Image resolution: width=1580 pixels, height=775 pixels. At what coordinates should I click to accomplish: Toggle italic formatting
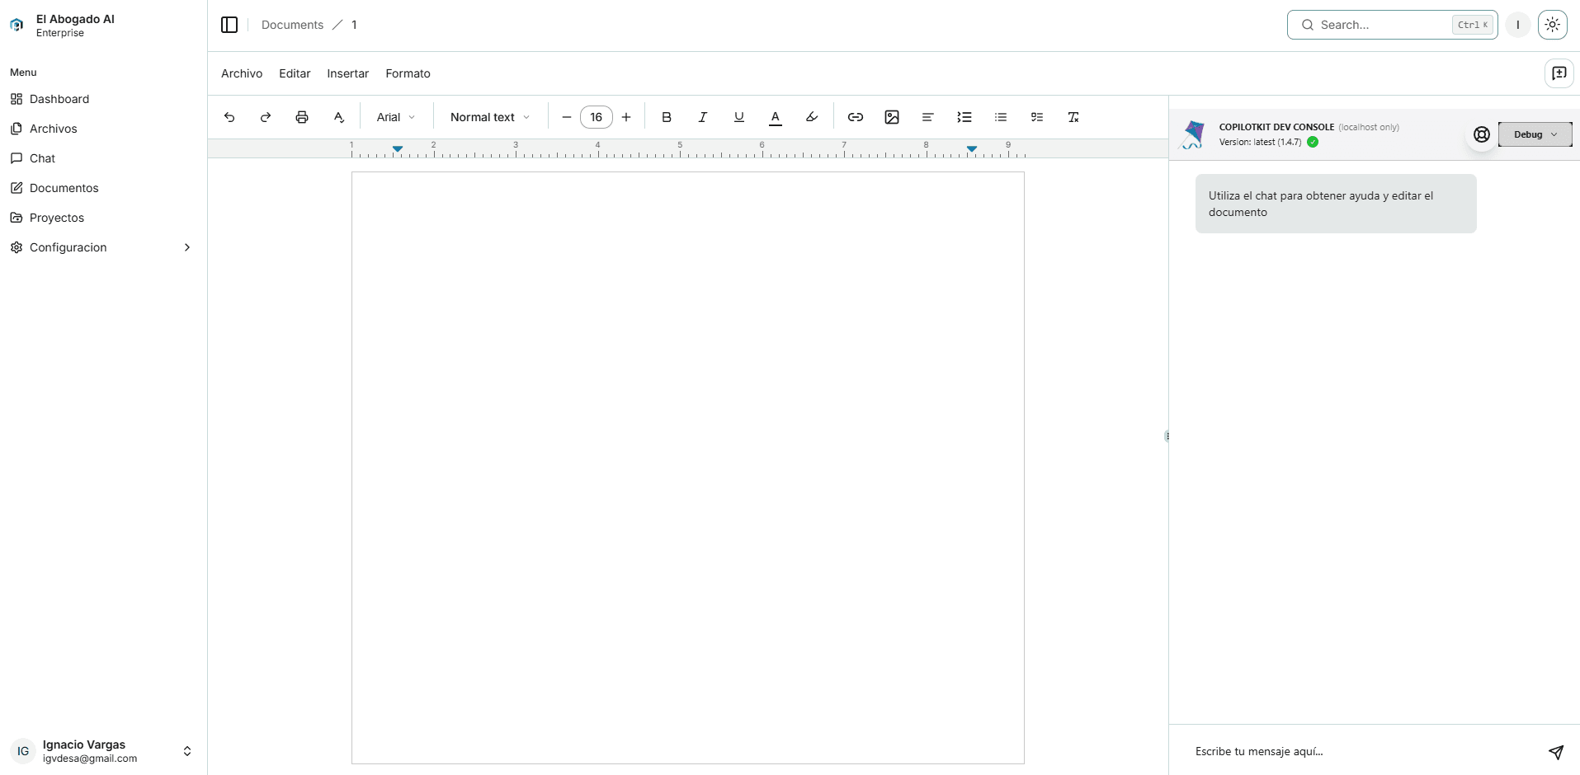tap(703, 117)
